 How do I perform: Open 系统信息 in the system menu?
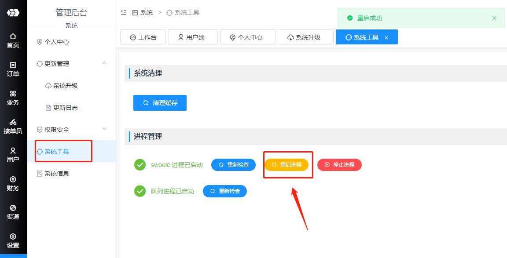[x=71, y=174]
